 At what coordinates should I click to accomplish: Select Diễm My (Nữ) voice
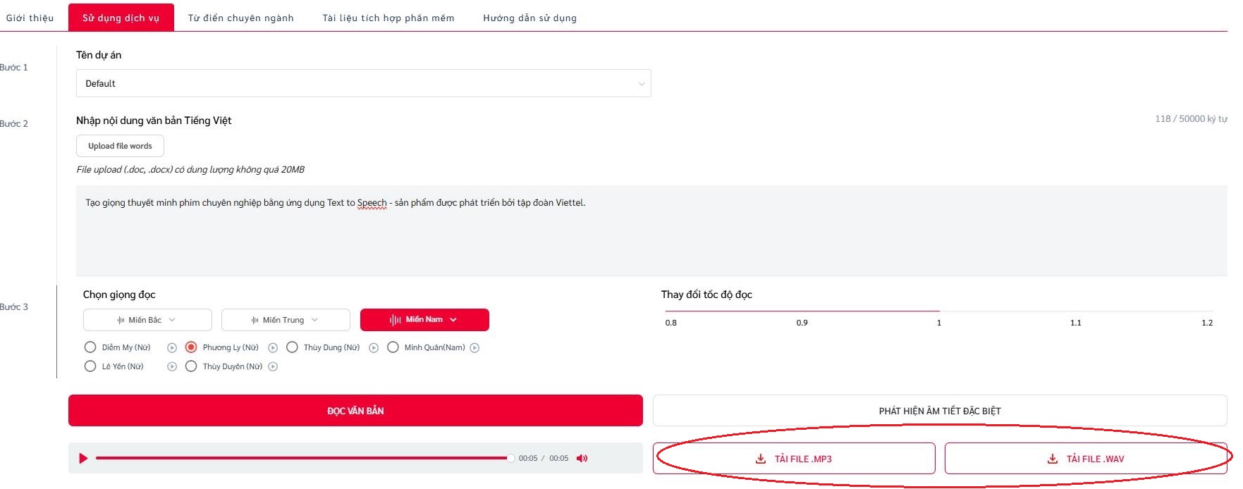point(90,347)
